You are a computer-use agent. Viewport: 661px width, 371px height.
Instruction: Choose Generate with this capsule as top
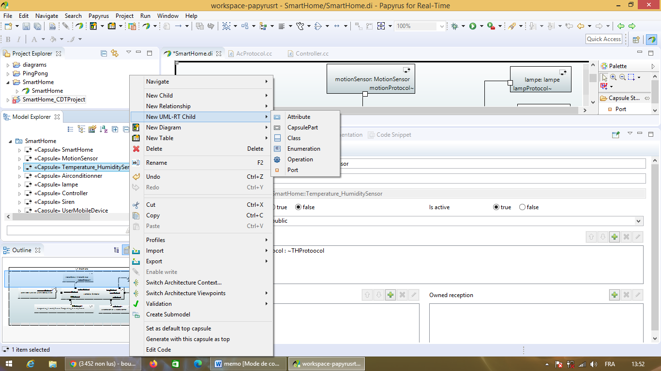tap(201, 339)
